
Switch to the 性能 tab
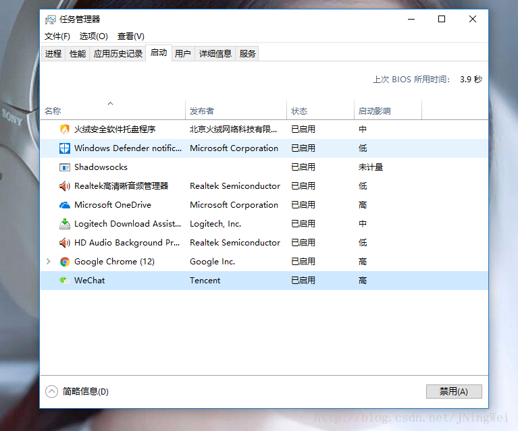(x=78, y=54)
